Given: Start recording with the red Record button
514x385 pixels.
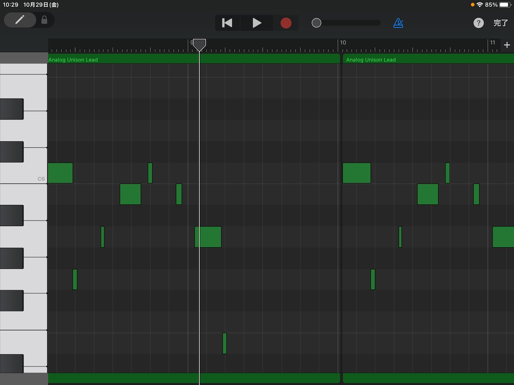Looking at the screenshot, I should click(x=286, y=23).
